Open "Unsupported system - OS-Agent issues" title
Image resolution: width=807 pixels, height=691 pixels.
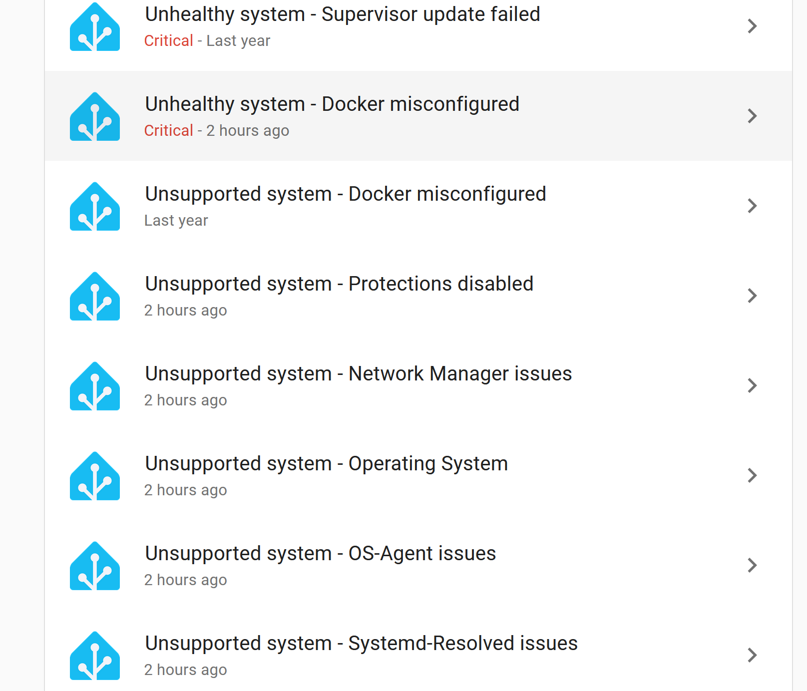(x=321, y=554)
